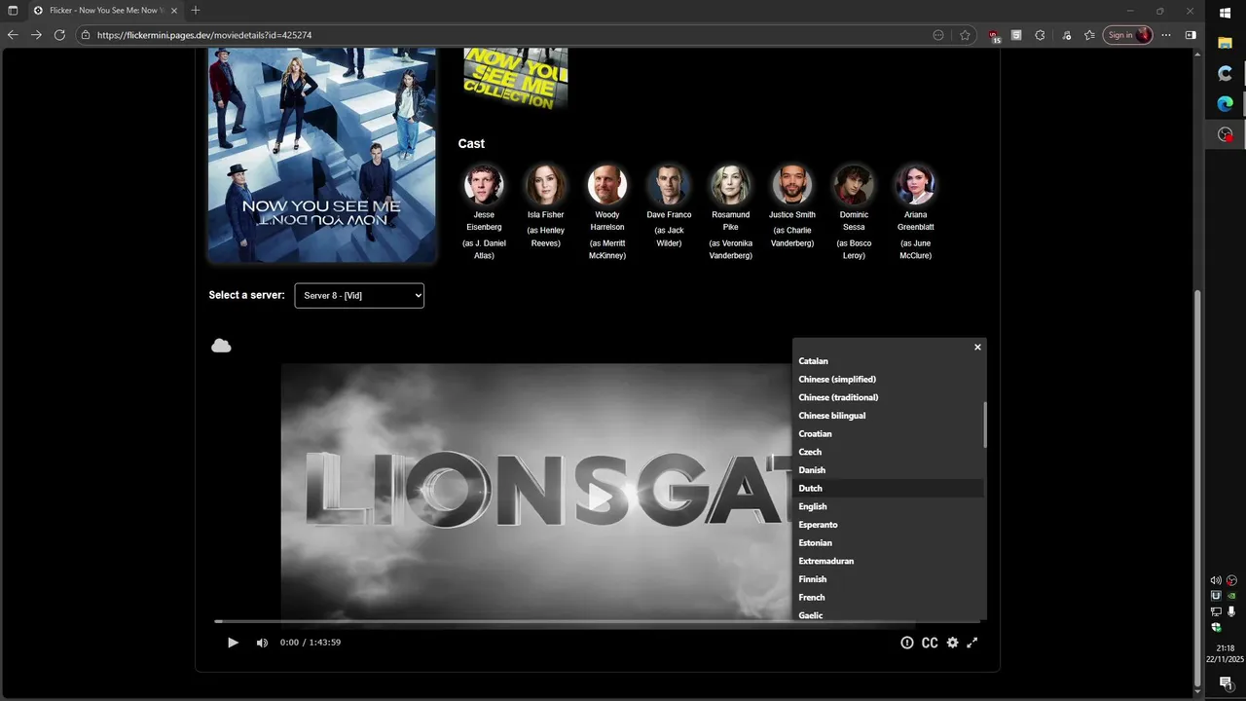Open the tab actions menu icon
Screen dimensions: 1246x701
13,11
